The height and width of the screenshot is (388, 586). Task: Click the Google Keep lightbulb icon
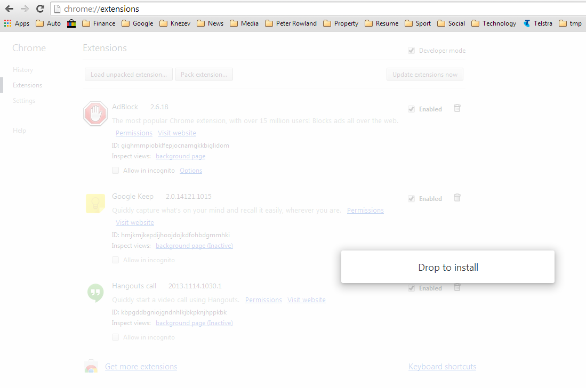click(95, 204)
